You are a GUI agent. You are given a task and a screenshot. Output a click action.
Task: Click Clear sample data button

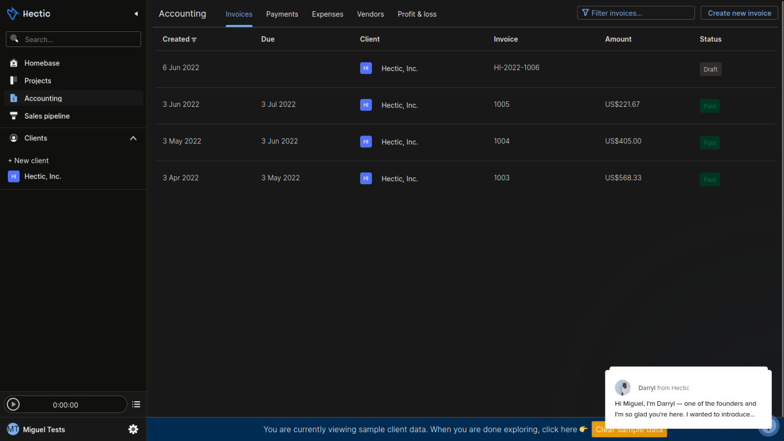629,429
